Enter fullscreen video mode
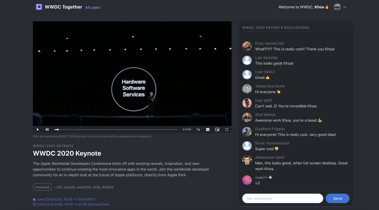Viewport: 379px width, 210px height. (x=227, y=129)
